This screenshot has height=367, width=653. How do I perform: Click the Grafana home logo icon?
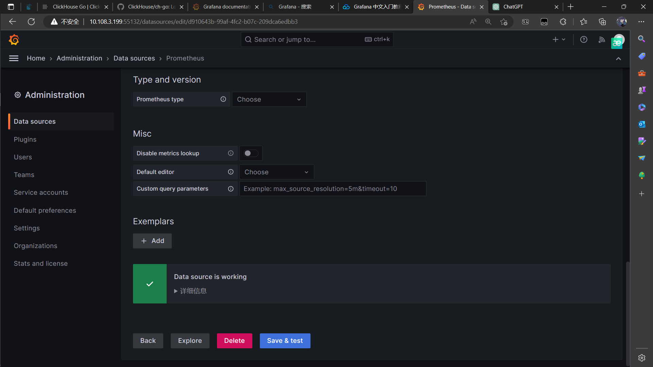point(13,40)
